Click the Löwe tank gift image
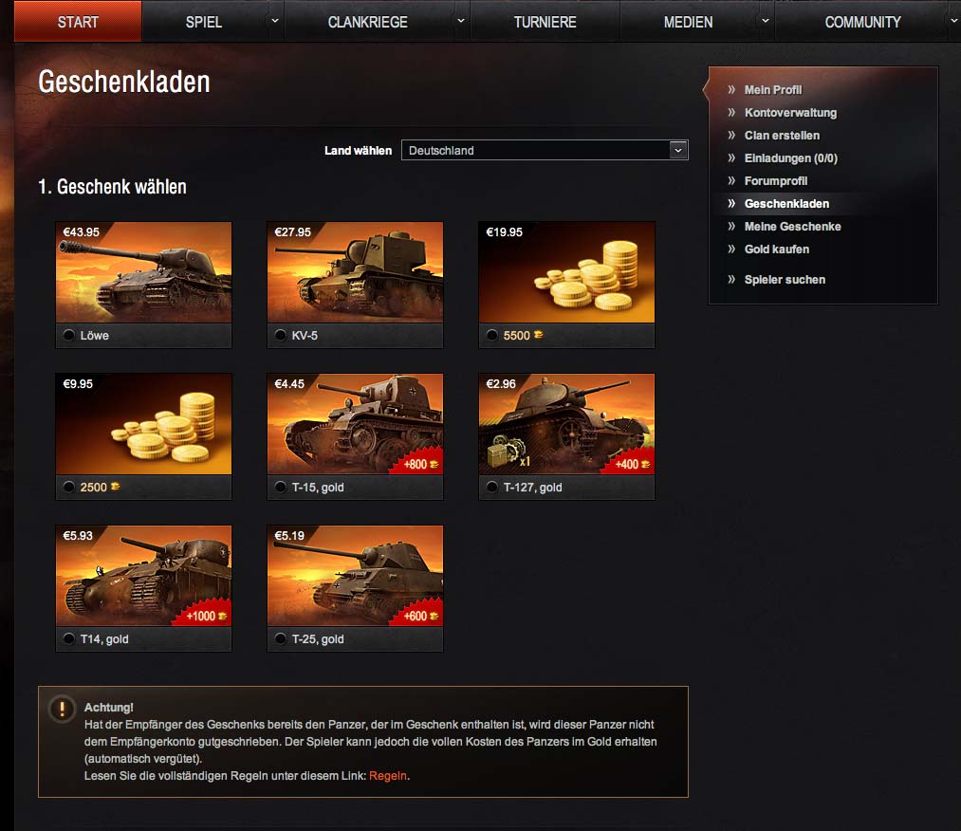 pyautogui.click(x=143, y=272)
